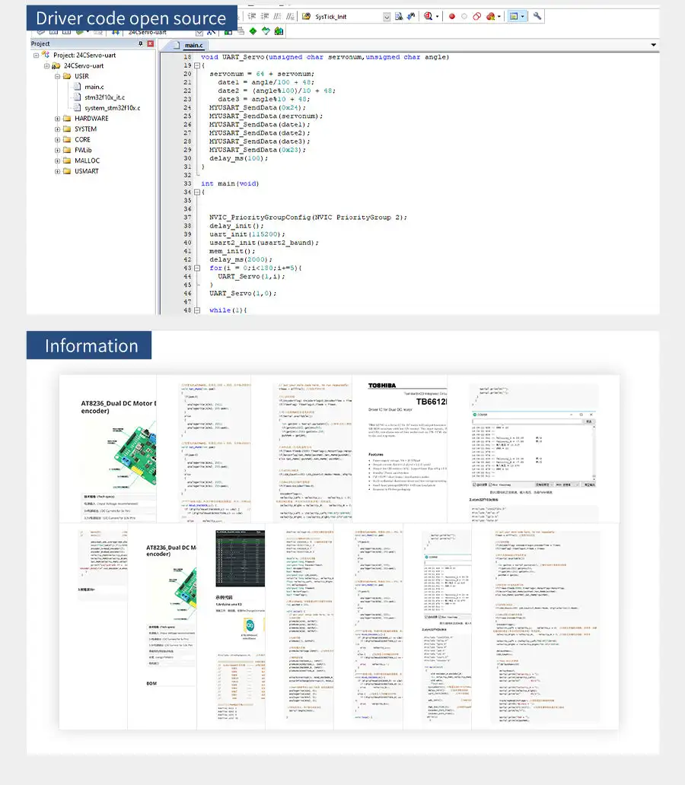Image resolution: width=685 pixels, height=785 pixels.
Task: Open stm32f10x_it.c from the project tree
Action: [x=104, y=97]
